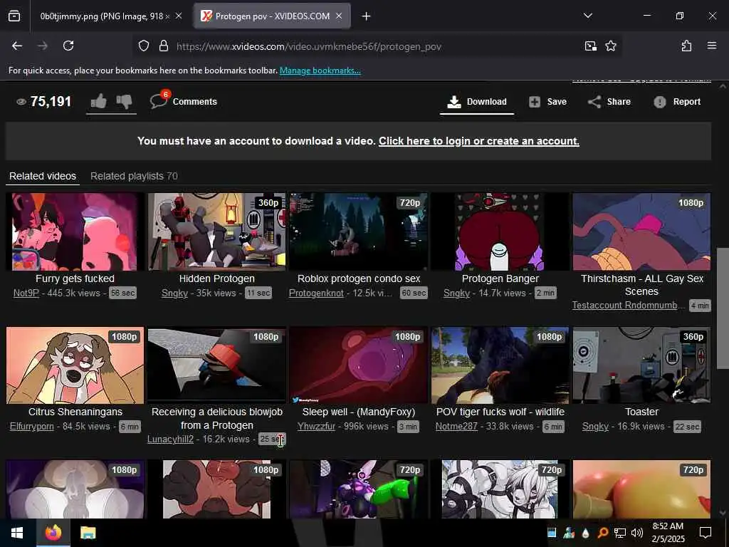Click the Toaster video thumbnail

(641, 365)
